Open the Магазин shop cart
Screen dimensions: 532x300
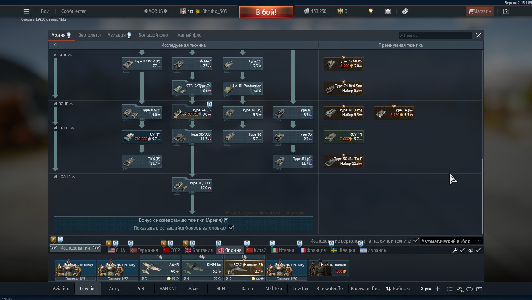pos(480,11)
